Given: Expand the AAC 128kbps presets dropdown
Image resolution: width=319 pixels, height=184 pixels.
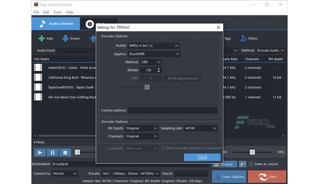Looking at the screenshot, I should point(130,173).
